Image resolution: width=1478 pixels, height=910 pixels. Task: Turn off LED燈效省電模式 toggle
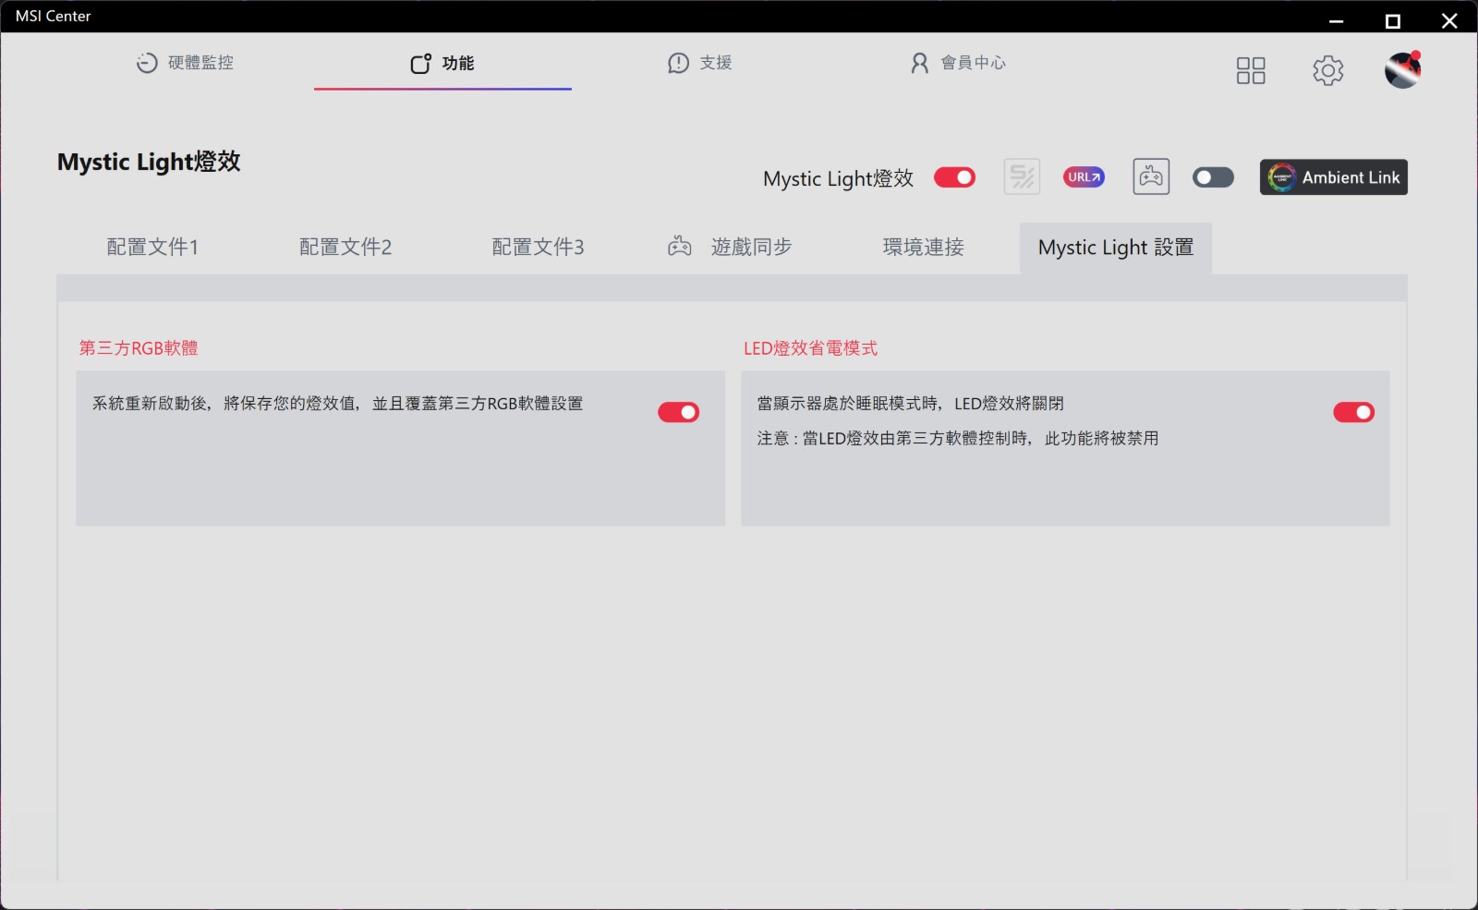click(x=1353, y=412)
